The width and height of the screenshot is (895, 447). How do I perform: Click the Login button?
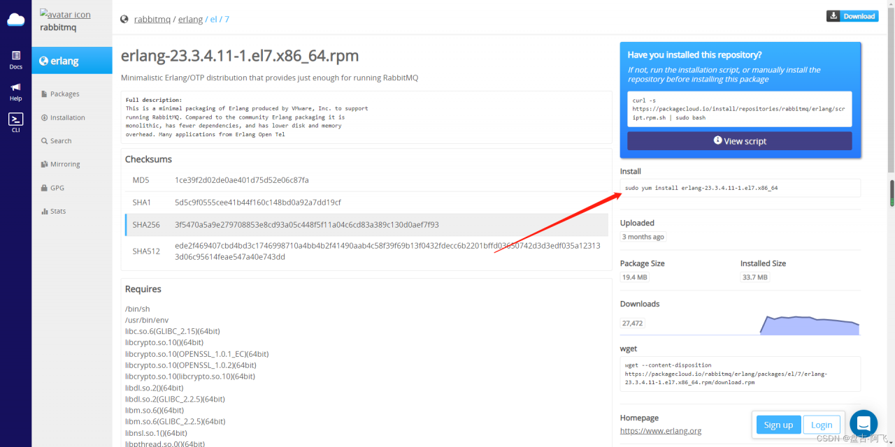(x=822, y=425)
